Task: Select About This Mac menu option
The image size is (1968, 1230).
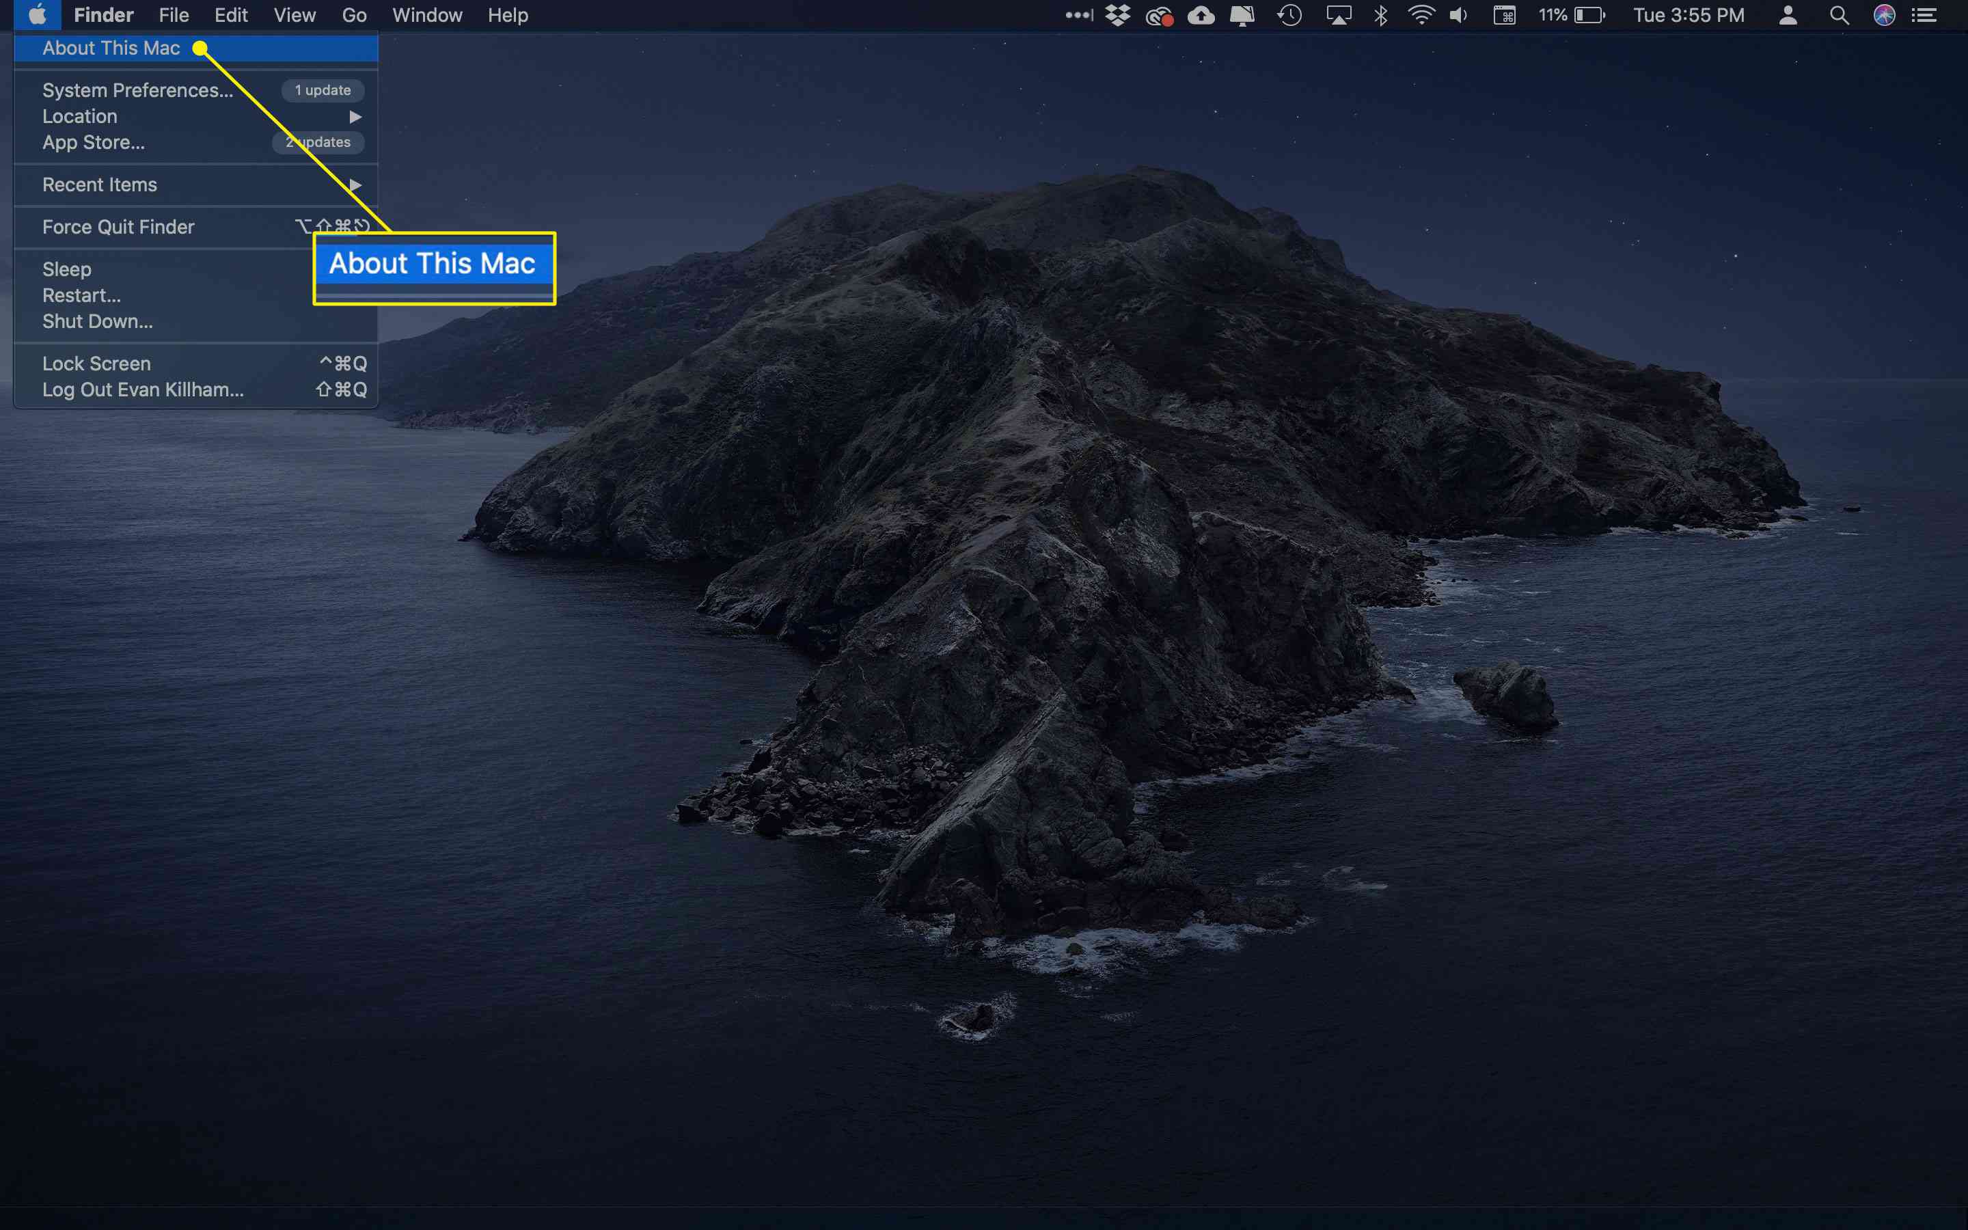Action: pos(111,49)
